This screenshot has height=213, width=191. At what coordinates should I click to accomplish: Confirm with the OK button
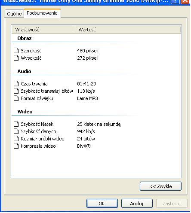(102, 204)
